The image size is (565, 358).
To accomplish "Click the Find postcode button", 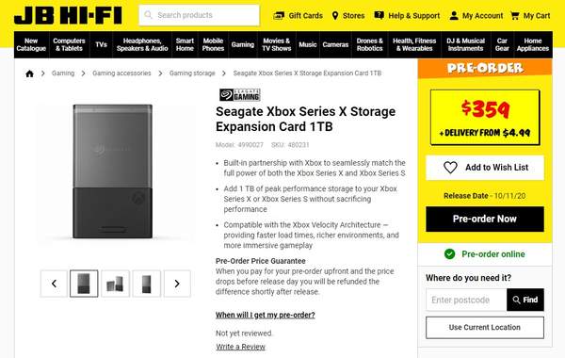I will tap(525, 300).
